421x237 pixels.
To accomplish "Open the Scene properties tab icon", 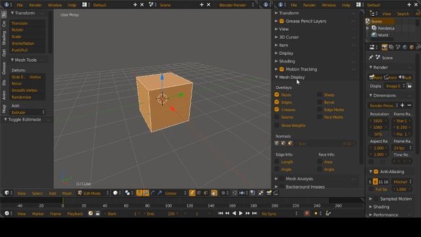I will 398,47.
